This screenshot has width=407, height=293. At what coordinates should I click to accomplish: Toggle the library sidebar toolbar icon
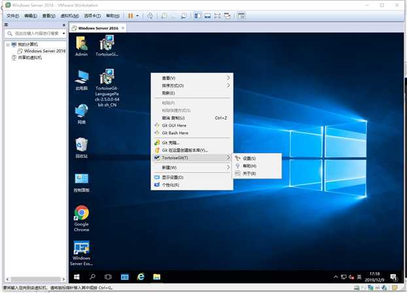[198, 16]
